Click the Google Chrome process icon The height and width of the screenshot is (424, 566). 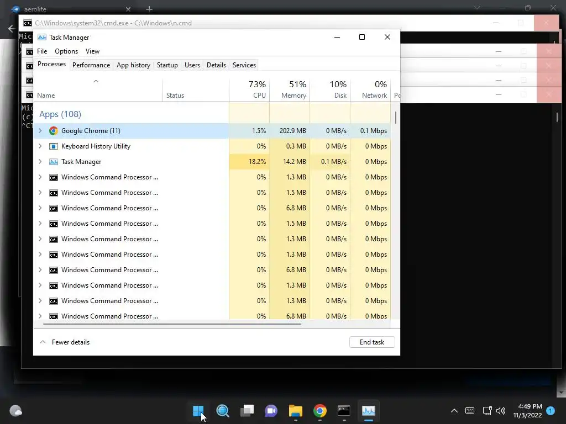[x=54, y=131]
